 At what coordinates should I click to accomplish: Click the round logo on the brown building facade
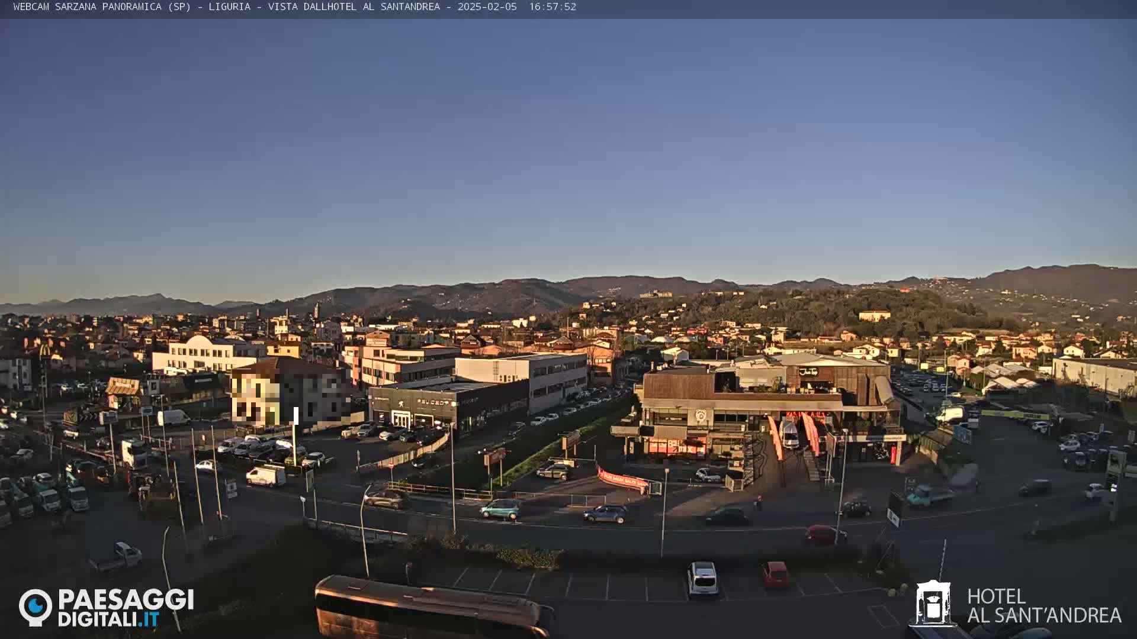[x=701, y=415]
